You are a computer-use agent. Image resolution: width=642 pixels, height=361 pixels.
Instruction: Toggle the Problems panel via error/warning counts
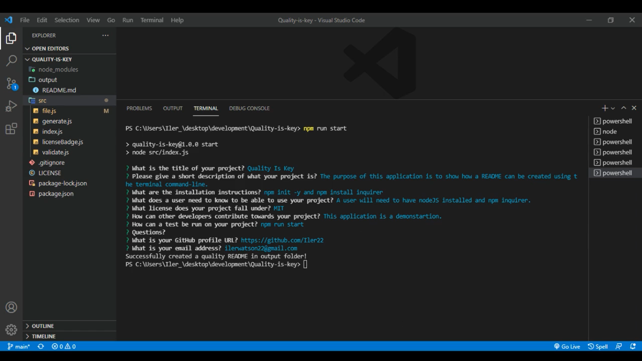coord(63,346)
